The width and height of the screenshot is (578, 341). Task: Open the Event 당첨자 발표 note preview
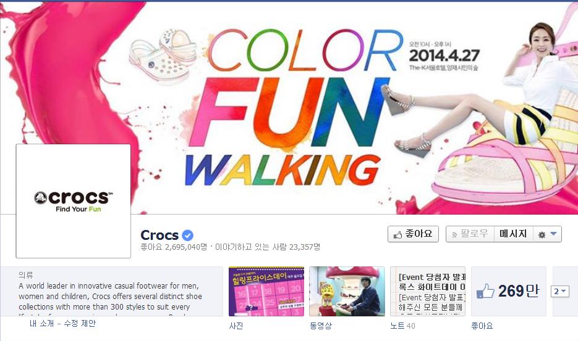(428, 291)
